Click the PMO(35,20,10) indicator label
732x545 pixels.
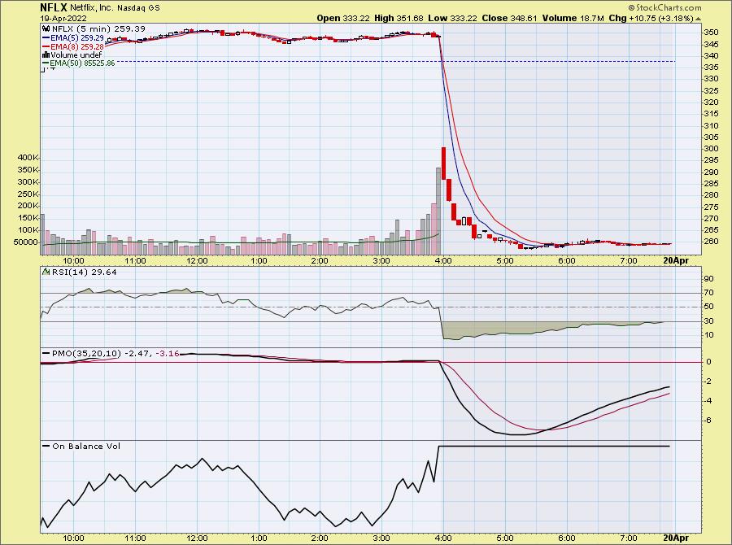[86, 354]
